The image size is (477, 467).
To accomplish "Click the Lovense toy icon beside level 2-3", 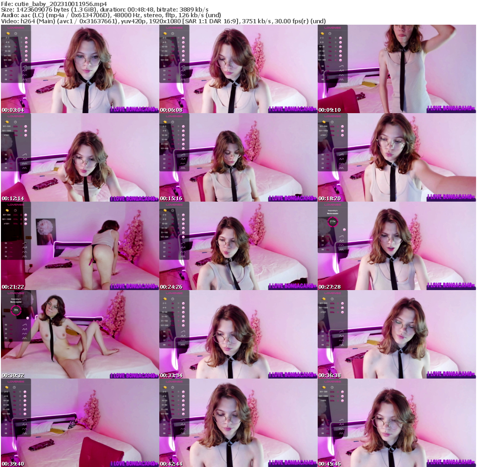I will (26, 38).
